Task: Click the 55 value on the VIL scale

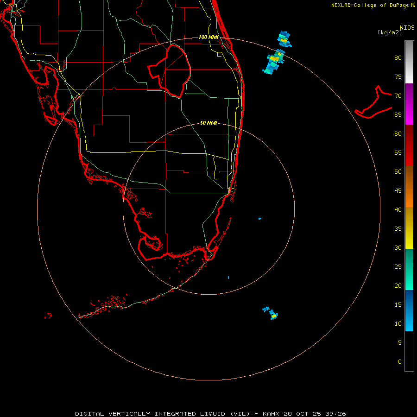Action: 398,152
